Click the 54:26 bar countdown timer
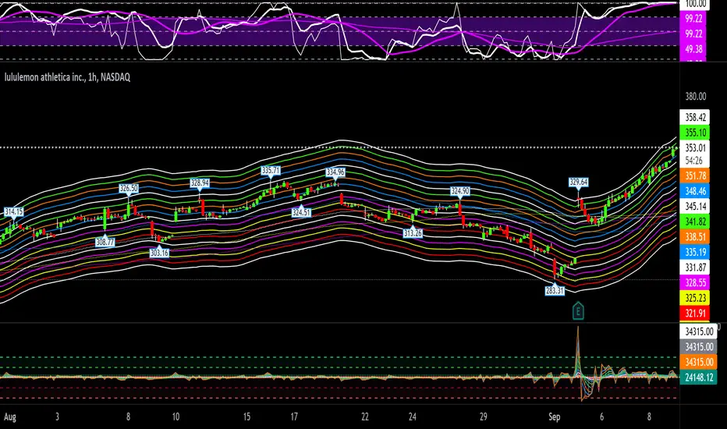Image resolution: width=727 pixels, height=429 pixels. click(x=694, y=161)
